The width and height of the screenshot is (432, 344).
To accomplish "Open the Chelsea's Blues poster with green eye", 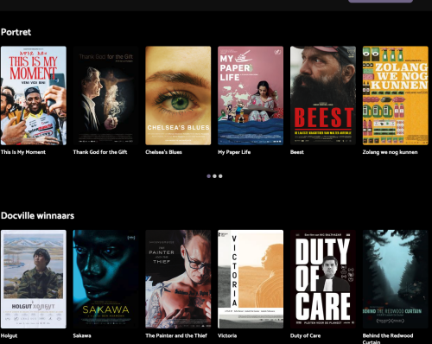I will click(x=178, y=96).
